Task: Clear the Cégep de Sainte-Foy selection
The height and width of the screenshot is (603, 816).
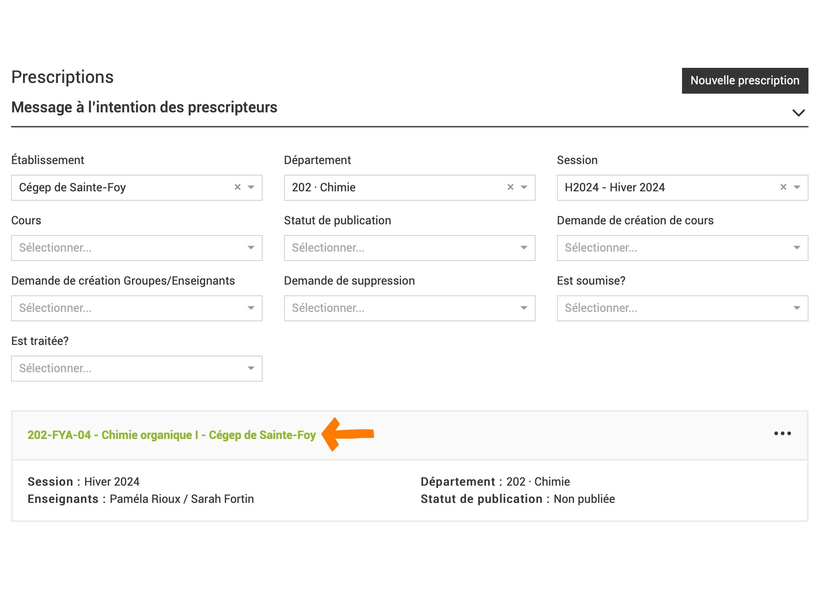Action: pyautogui.click(x=237, y=187)
